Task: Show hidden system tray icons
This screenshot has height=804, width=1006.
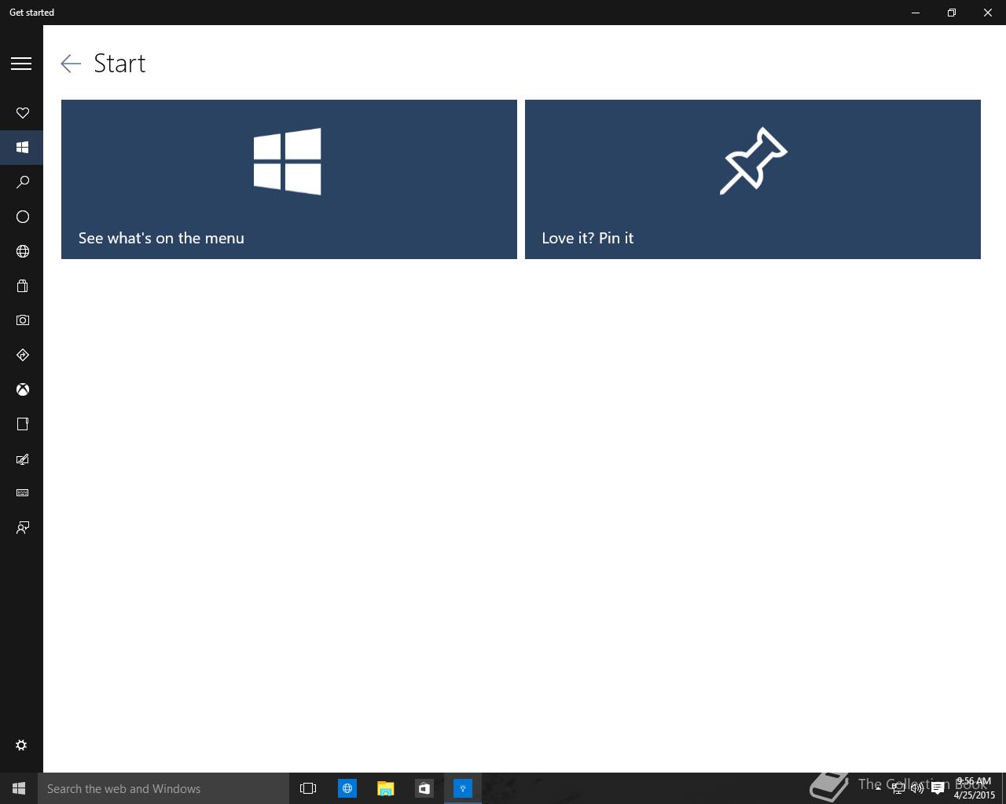Action: coord(878,788)
